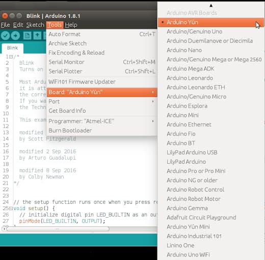
Task: Pick Arduino NG or older
Action: tap(211, 180)
